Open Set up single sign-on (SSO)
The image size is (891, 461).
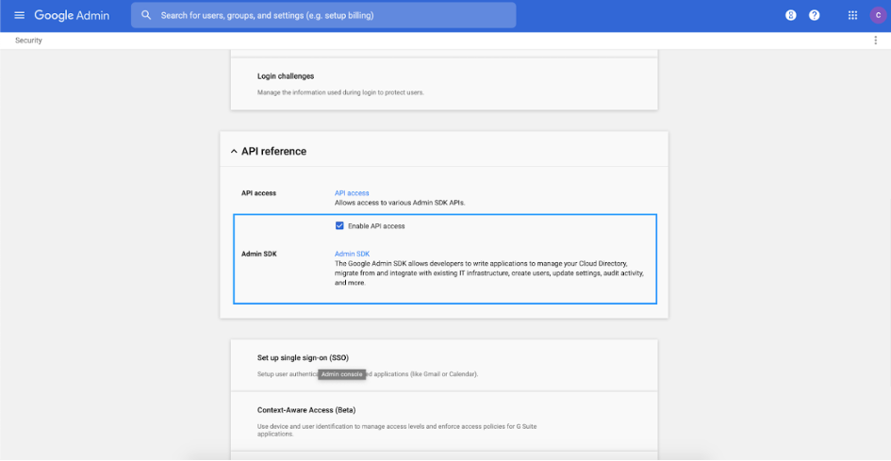click(444, 366)
